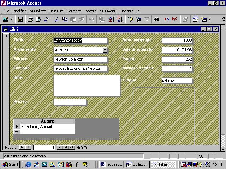226x169 pixels.
Task: Open the Properties toolbar icon
Action: (185, 19)
